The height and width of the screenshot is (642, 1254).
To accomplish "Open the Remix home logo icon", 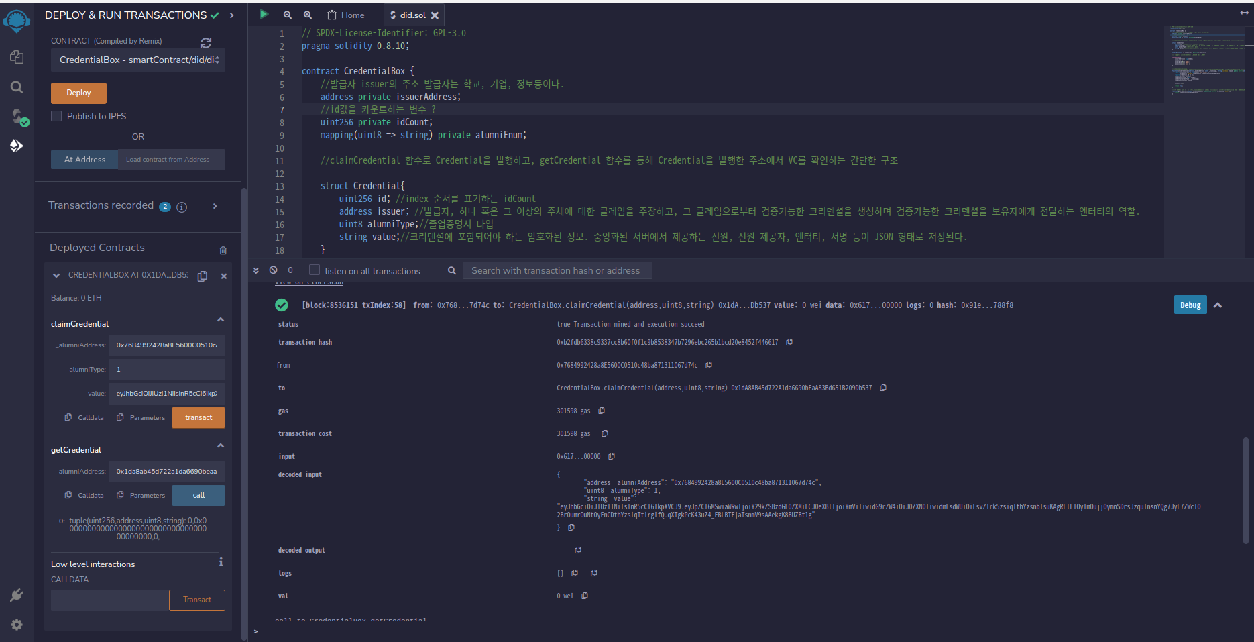I will (17, 20).
